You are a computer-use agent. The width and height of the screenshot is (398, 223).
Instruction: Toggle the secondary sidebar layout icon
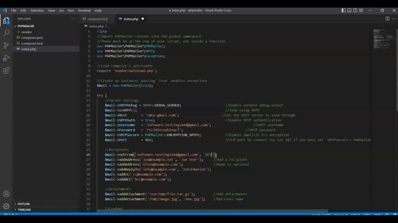[355, 11]
